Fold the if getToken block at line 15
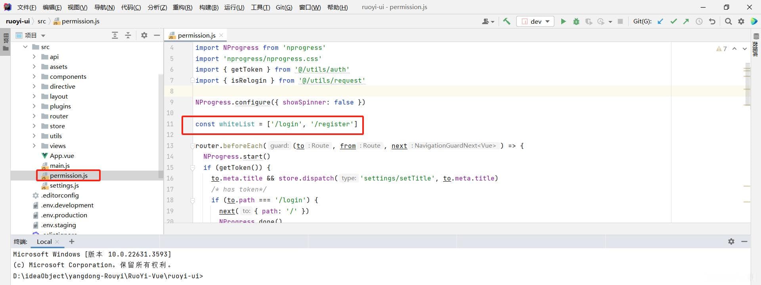This screenshot has height=285, width=761. tap(192, 167)
